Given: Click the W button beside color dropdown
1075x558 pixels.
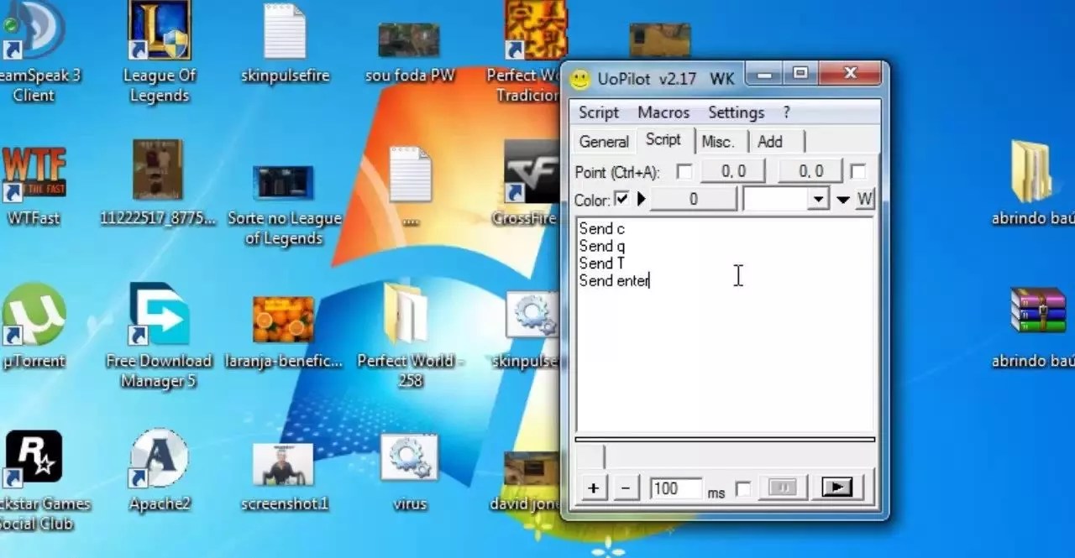Looking at the screenshot, I should (865, 200).
